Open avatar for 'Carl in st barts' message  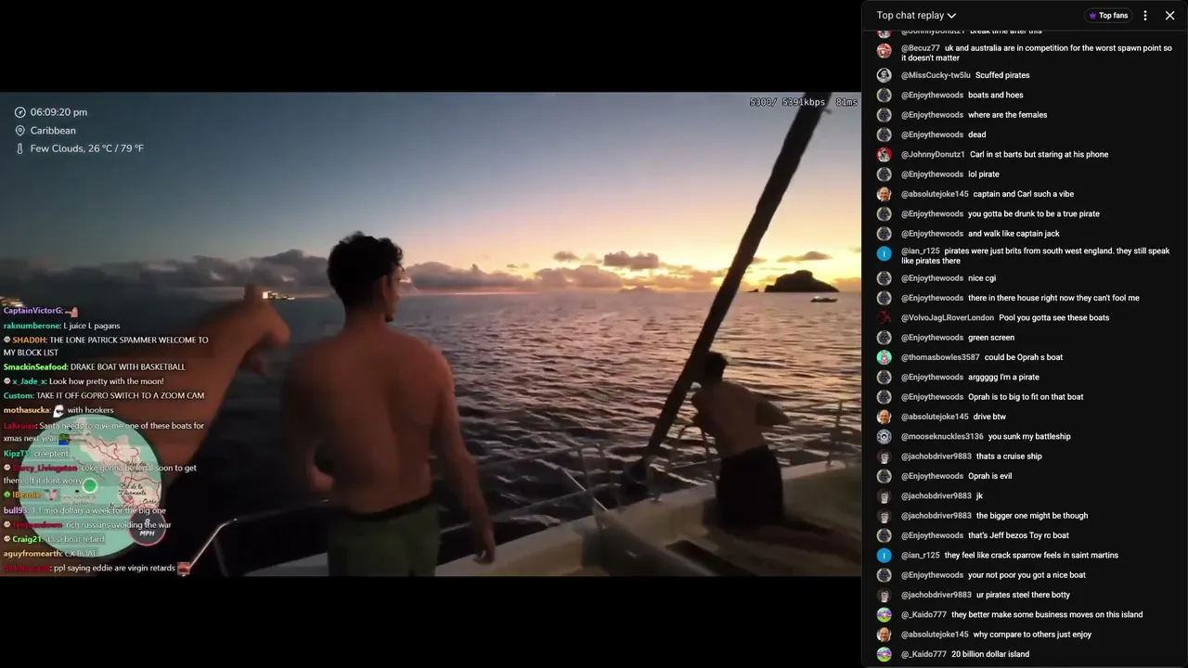point(885,154)
